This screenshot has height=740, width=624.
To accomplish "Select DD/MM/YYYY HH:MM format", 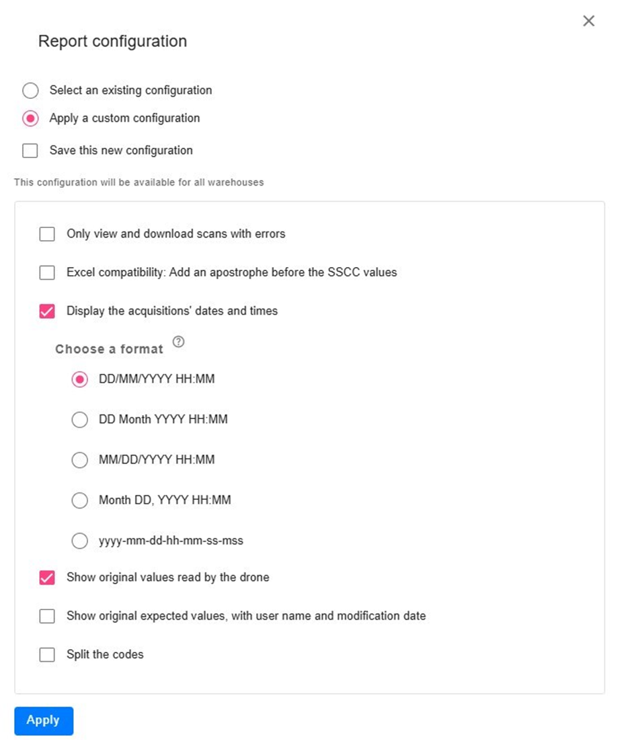I will [80, 379].
